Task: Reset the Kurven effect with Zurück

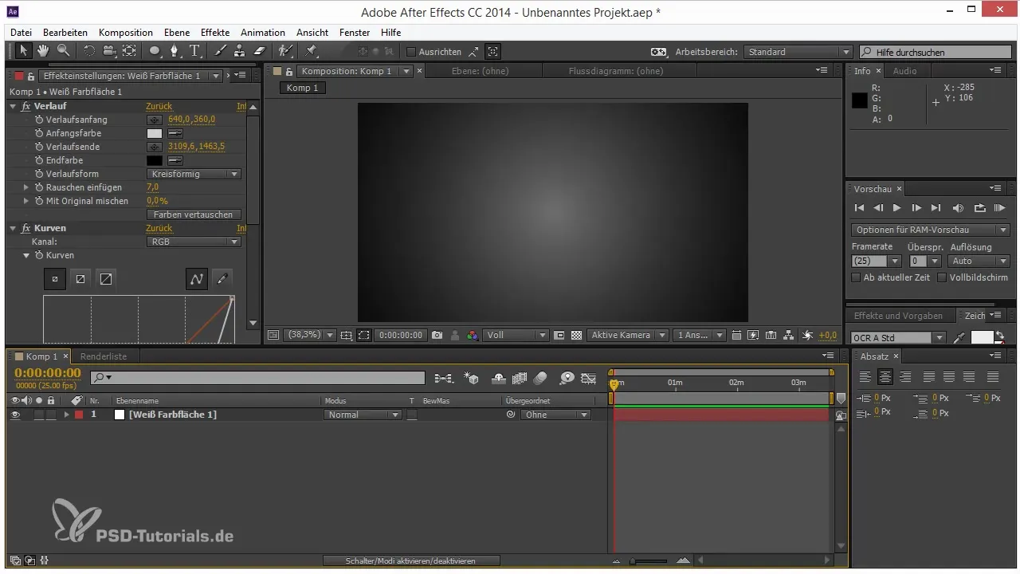Action: 159,228
